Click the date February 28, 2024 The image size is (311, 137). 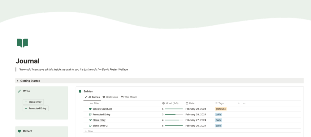[x=196, y=114]
